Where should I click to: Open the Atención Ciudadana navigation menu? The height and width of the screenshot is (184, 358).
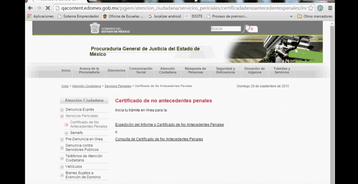167,71
